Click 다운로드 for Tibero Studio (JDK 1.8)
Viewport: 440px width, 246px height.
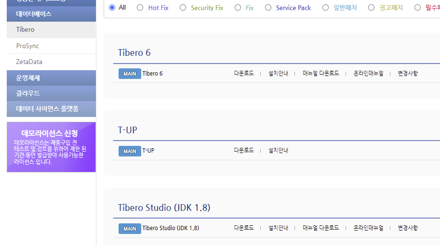[x=243, y=228]
